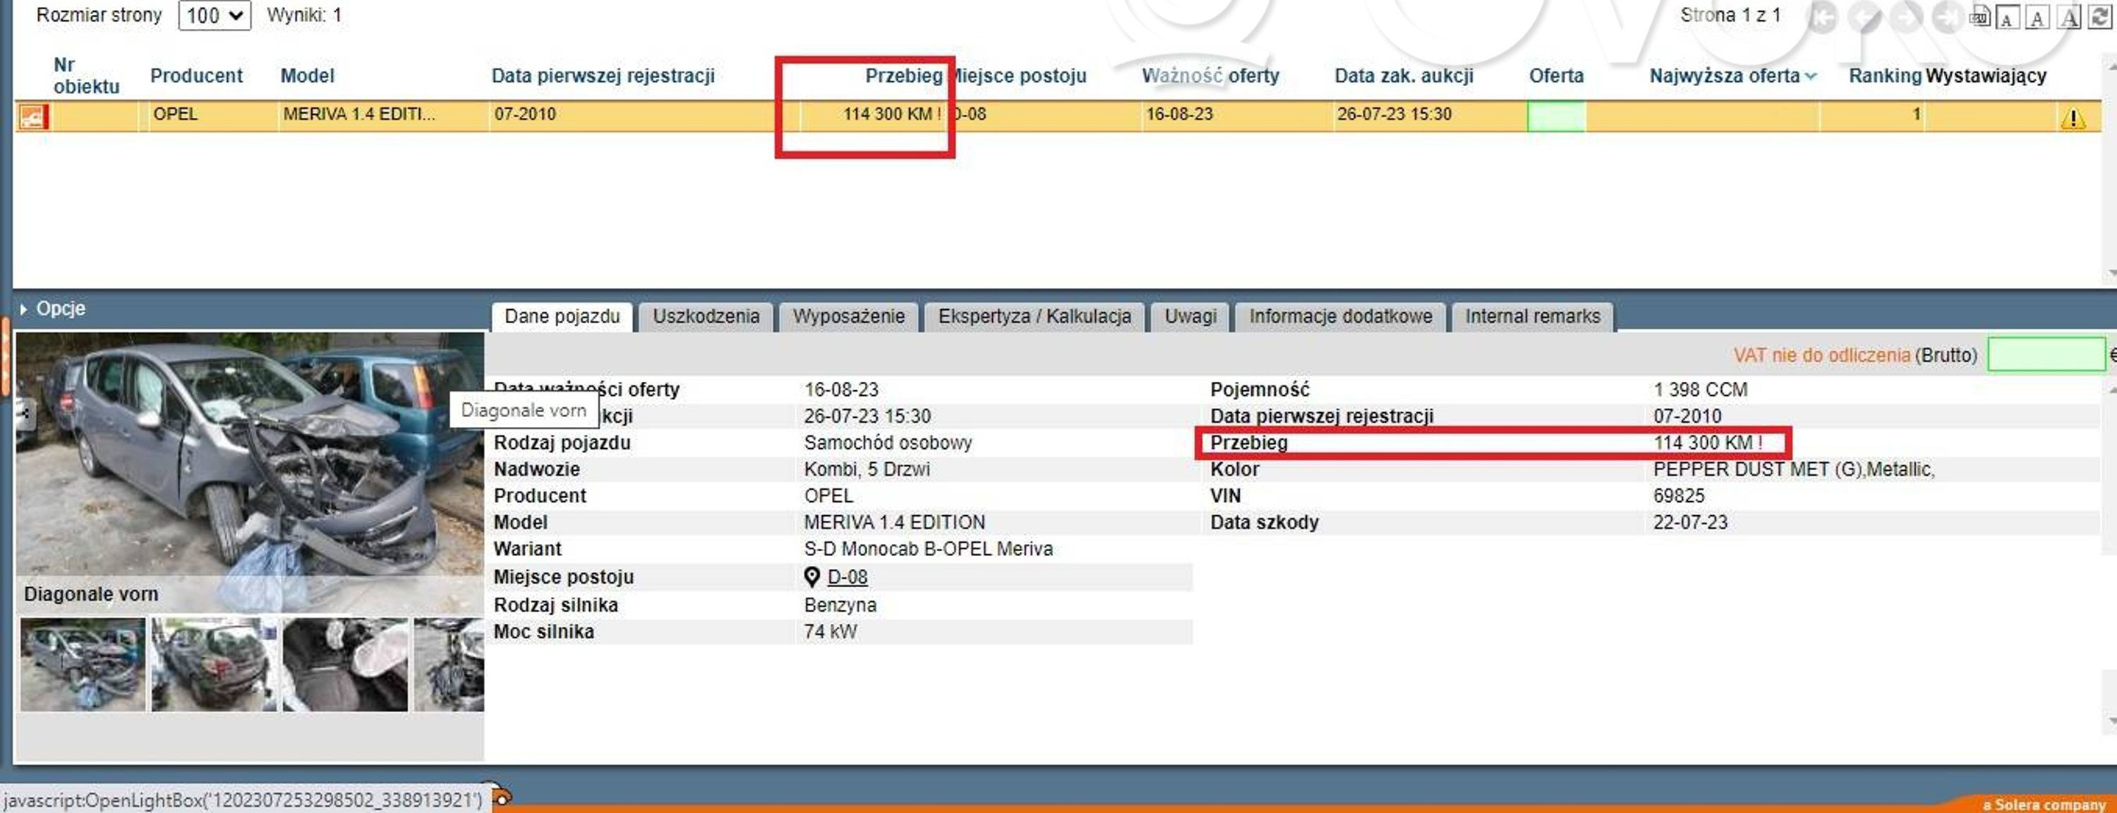2117x813 pixels.
Task: Select the medium font size icon
Action: [x=2037, y=17]
